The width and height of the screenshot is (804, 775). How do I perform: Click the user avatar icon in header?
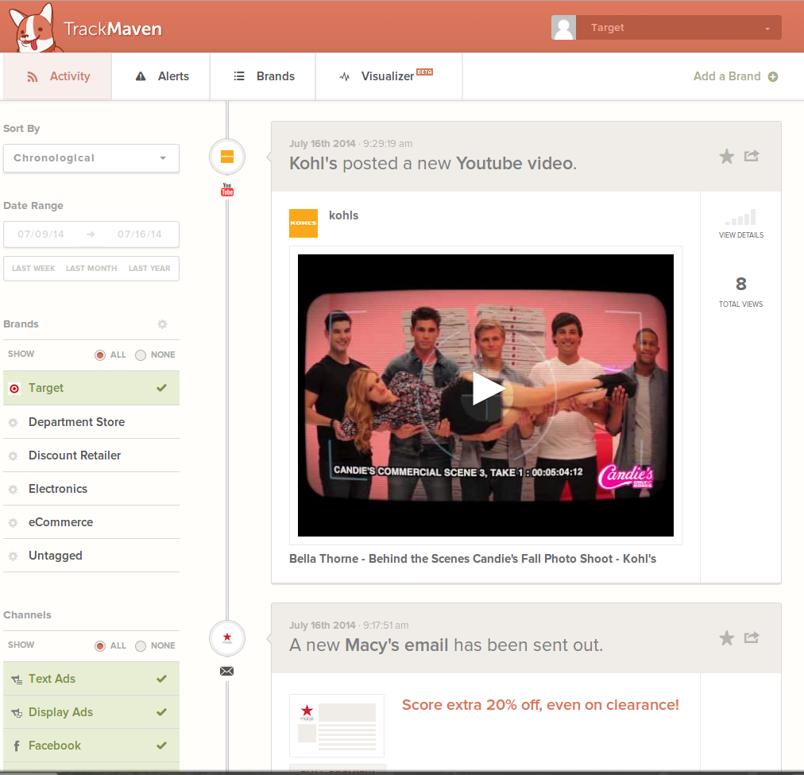click(563, 28)
